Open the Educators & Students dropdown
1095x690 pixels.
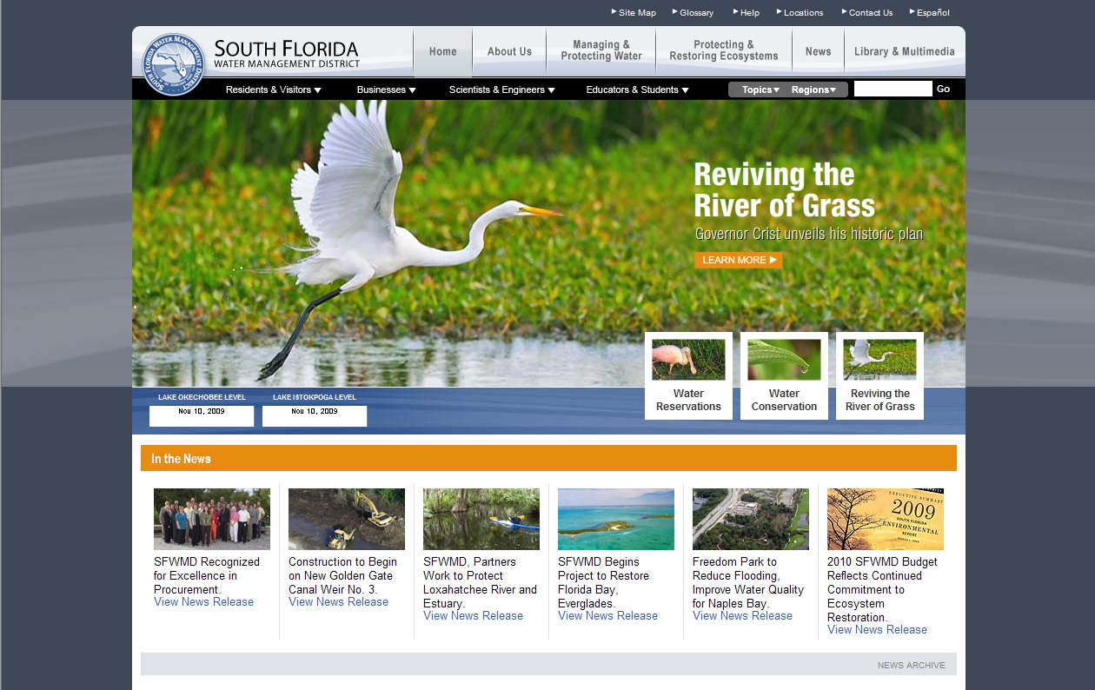pos(637,90)
